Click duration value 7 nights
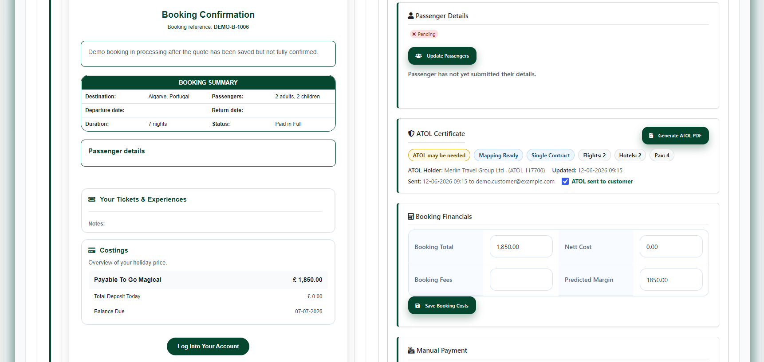The image size is (764, 362). coord(158,124)
